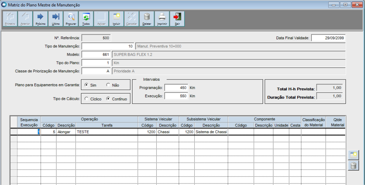Click the operation code cell 5

click(x=48, y=132)
